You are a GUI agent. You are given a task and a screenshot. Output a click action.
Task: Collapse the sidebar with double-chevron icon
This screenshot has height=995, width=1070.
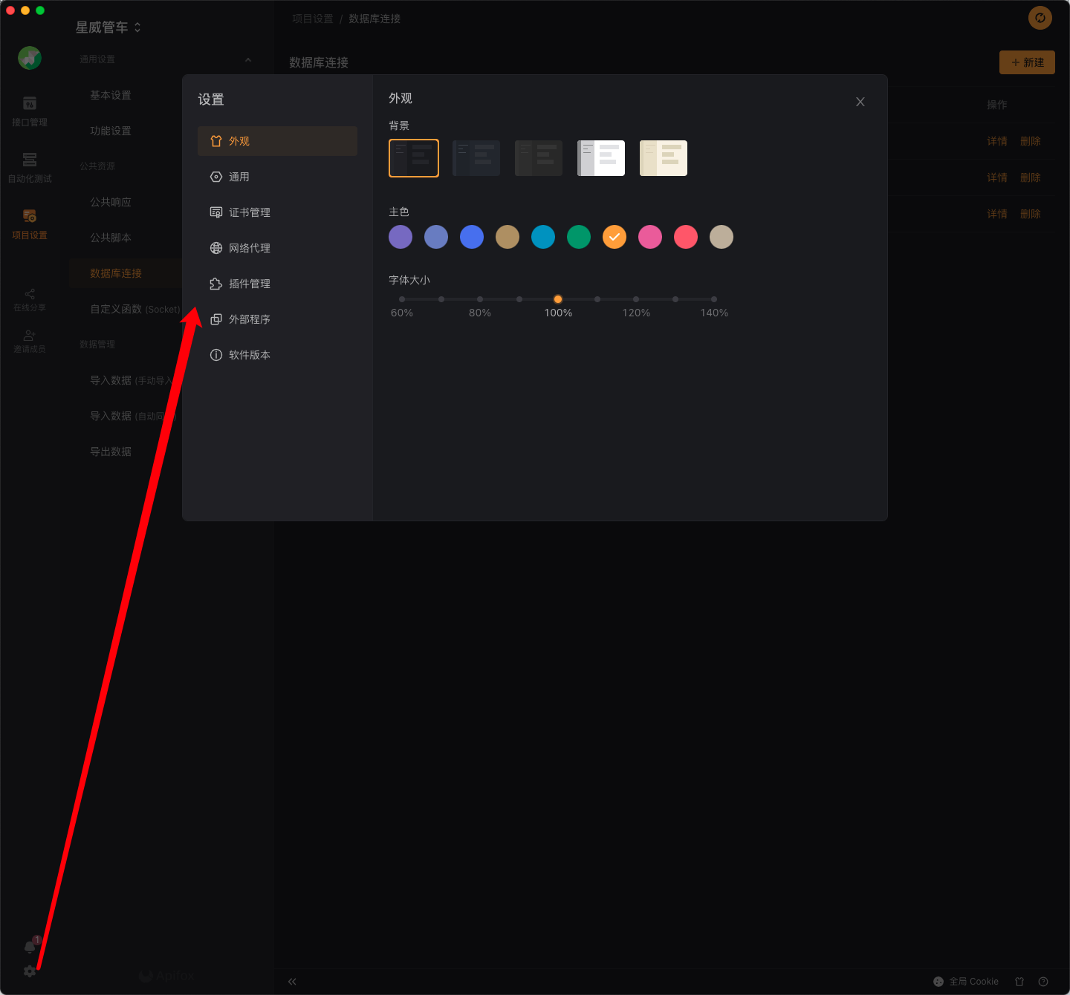point(292,982)
